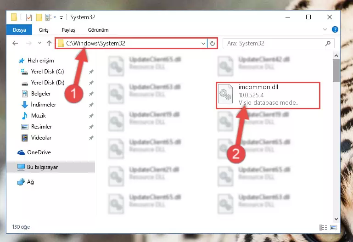Toggle the pin beside Müzik
This screenshot has width=353, height=242.
click(x=91, y=116)
